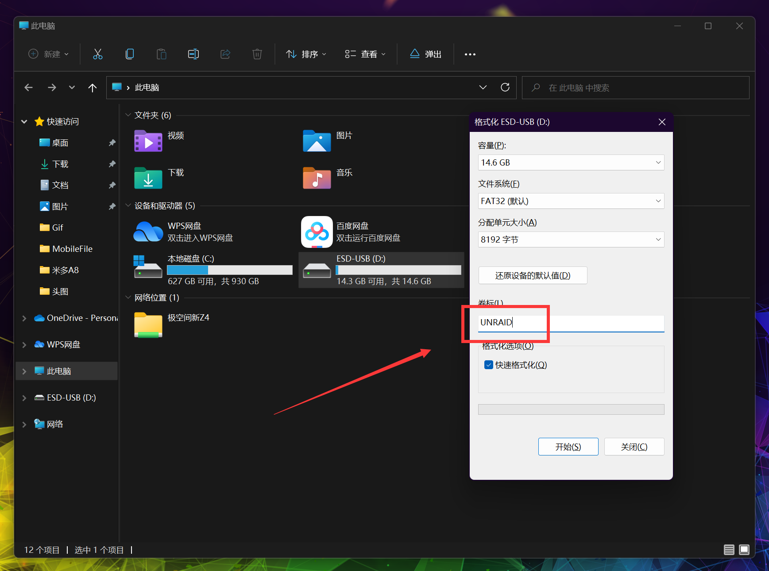Open the 分配单元大小 8192 字节 dropdown
The image size is (769, 571).
571,239
